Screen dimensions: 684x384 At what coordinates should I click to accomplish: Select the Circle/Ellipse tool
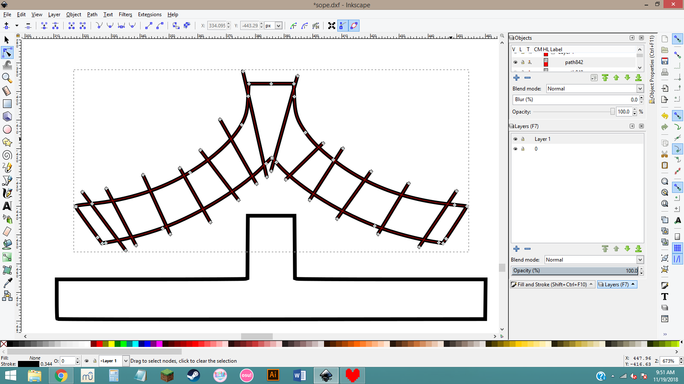(x=7, y=129)
